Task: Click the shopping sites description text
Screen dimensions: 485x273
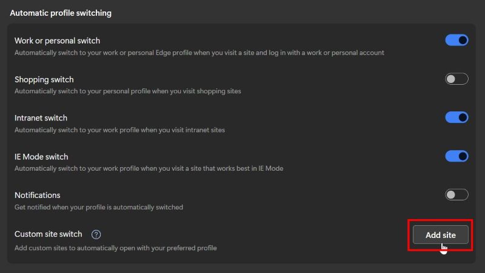Action: 127,91
